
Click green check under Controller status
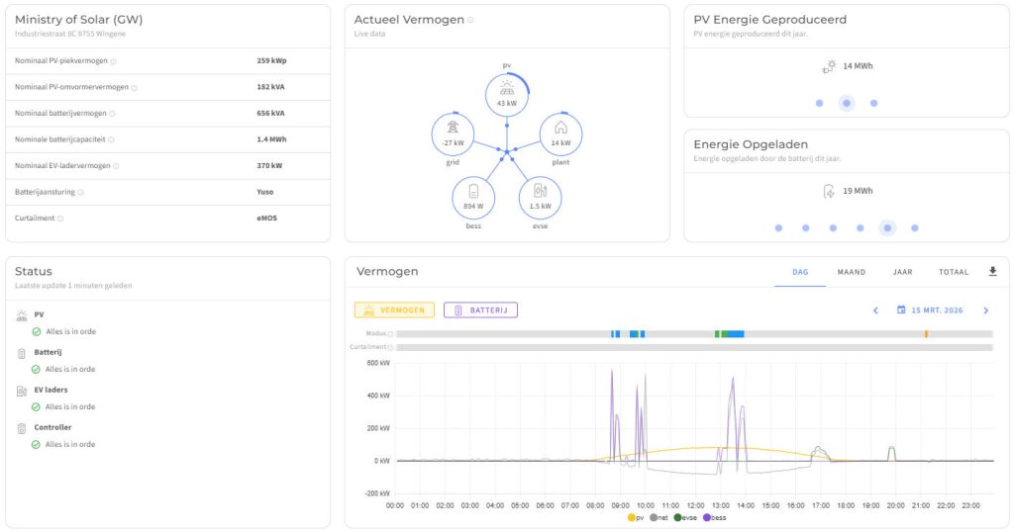37,445
